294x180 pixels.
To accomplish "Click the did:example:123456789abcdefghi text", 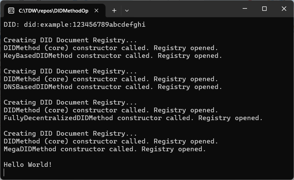I will 84,24.
